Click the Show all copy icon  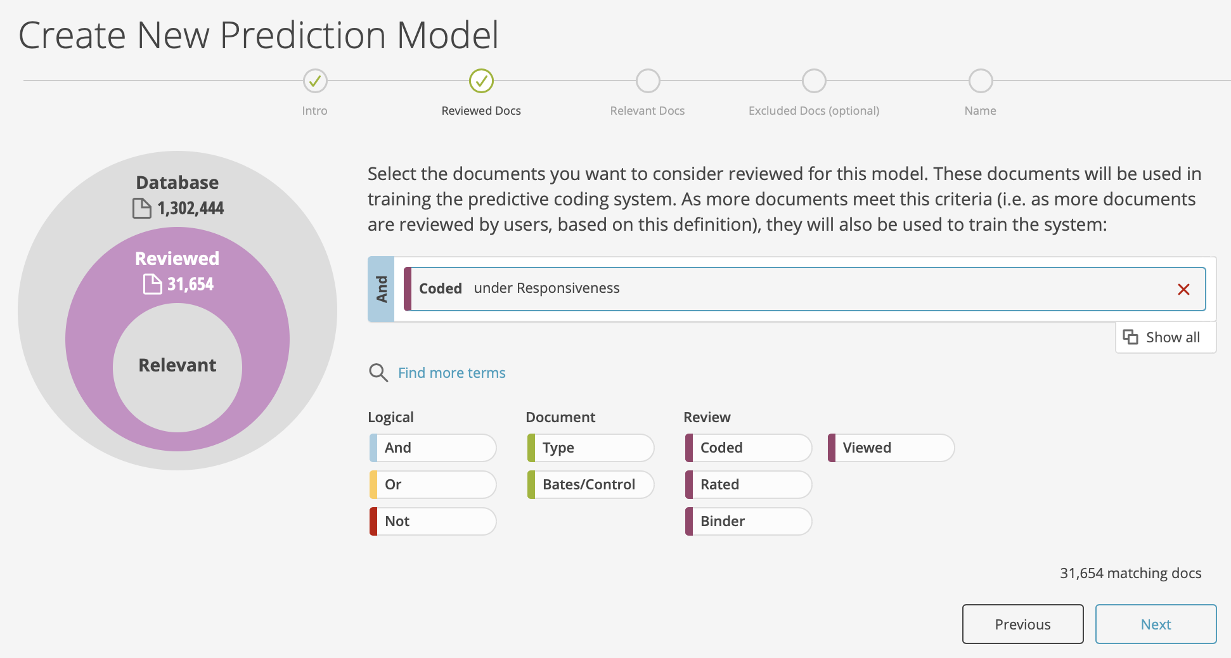pyautogui.click(x=1130, y=337)
